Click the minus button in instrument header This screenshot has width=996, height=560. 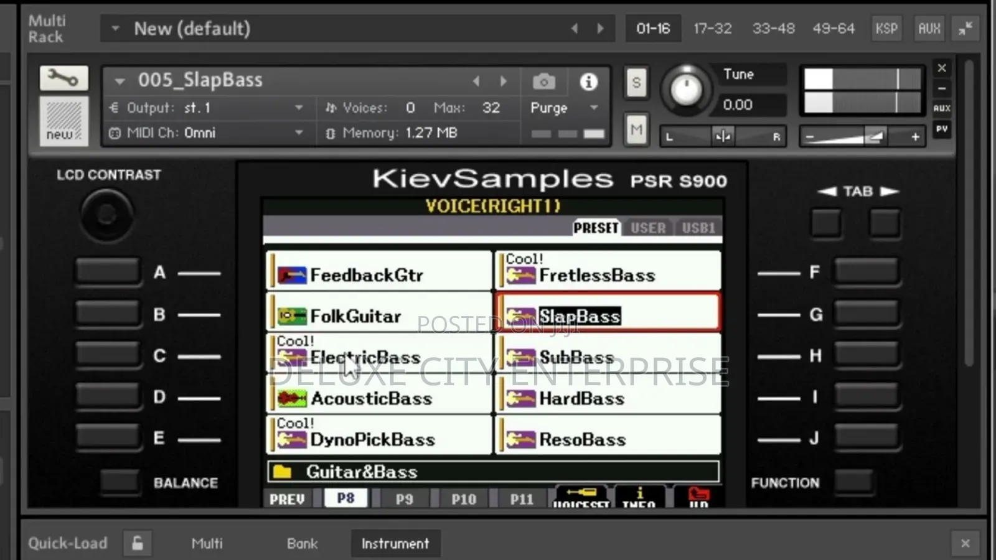[942, 88]
